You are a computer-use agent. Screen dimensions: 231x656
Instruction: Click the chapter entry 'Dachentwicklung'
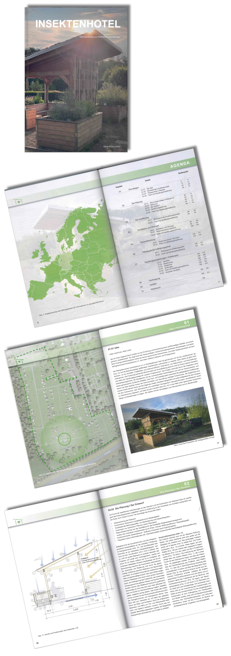[x=148, y=241]
